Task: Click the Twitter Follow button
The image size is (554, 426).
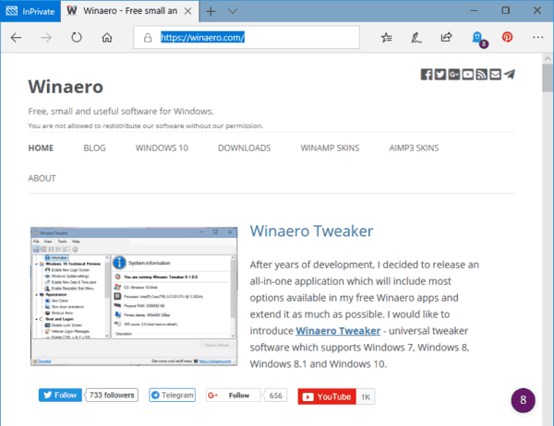Action: pyautogui.click(x=60, y=395)
